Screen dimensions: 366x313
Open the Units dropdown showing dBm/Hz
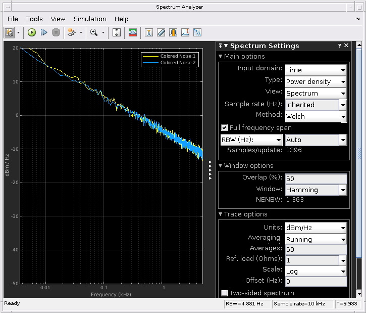click(x=316, y=228)
